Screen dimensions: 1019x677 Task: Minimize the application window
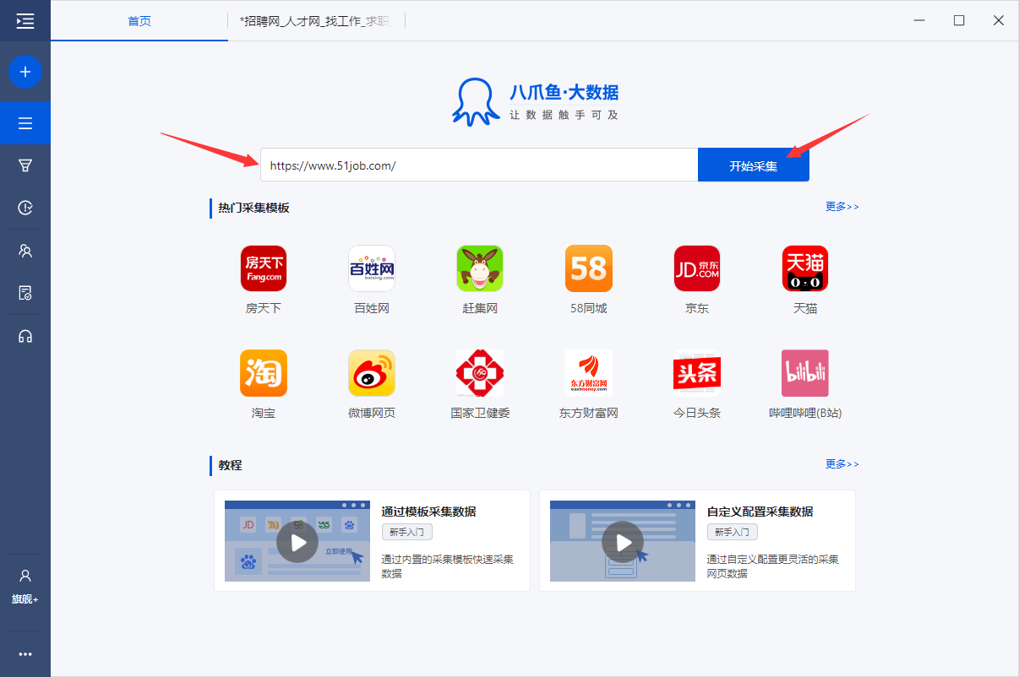pos(919,20)
